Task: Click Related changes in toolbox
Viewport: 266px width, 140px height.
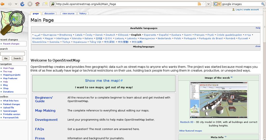Action: click(11, 104)
